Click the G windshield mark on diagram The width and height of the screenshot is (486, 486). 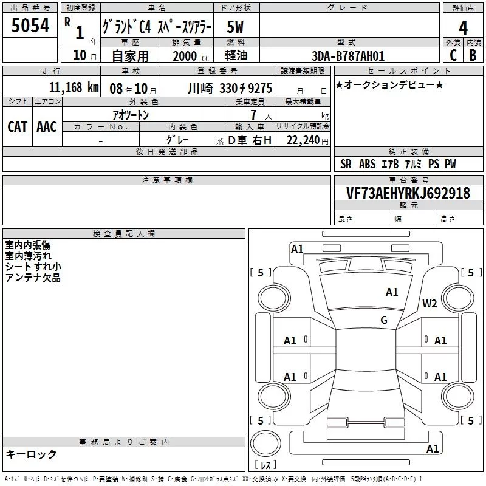coord(384,320)
